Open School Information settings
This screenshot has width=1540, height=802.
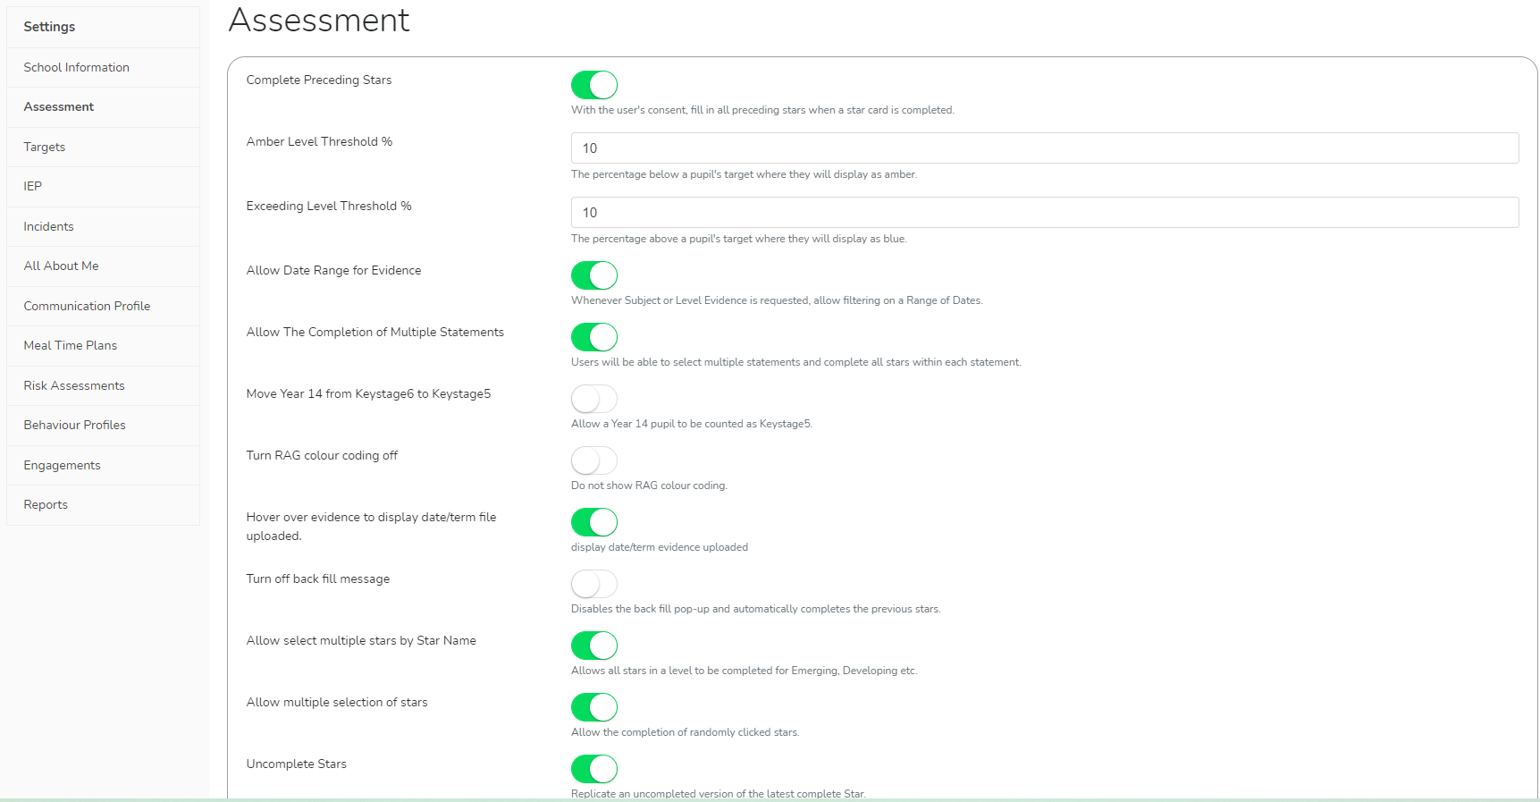click(103, 67)
